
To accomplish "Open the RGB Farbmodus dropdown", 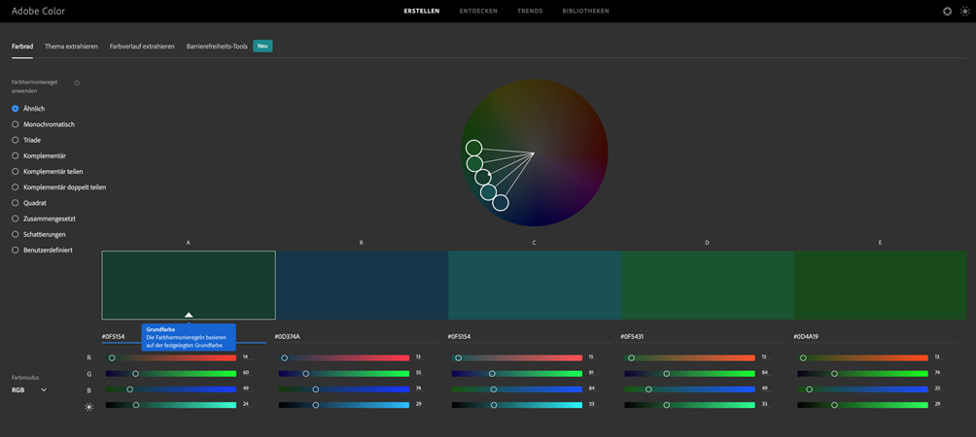I will pyautogui.click(x=29, y=389).
